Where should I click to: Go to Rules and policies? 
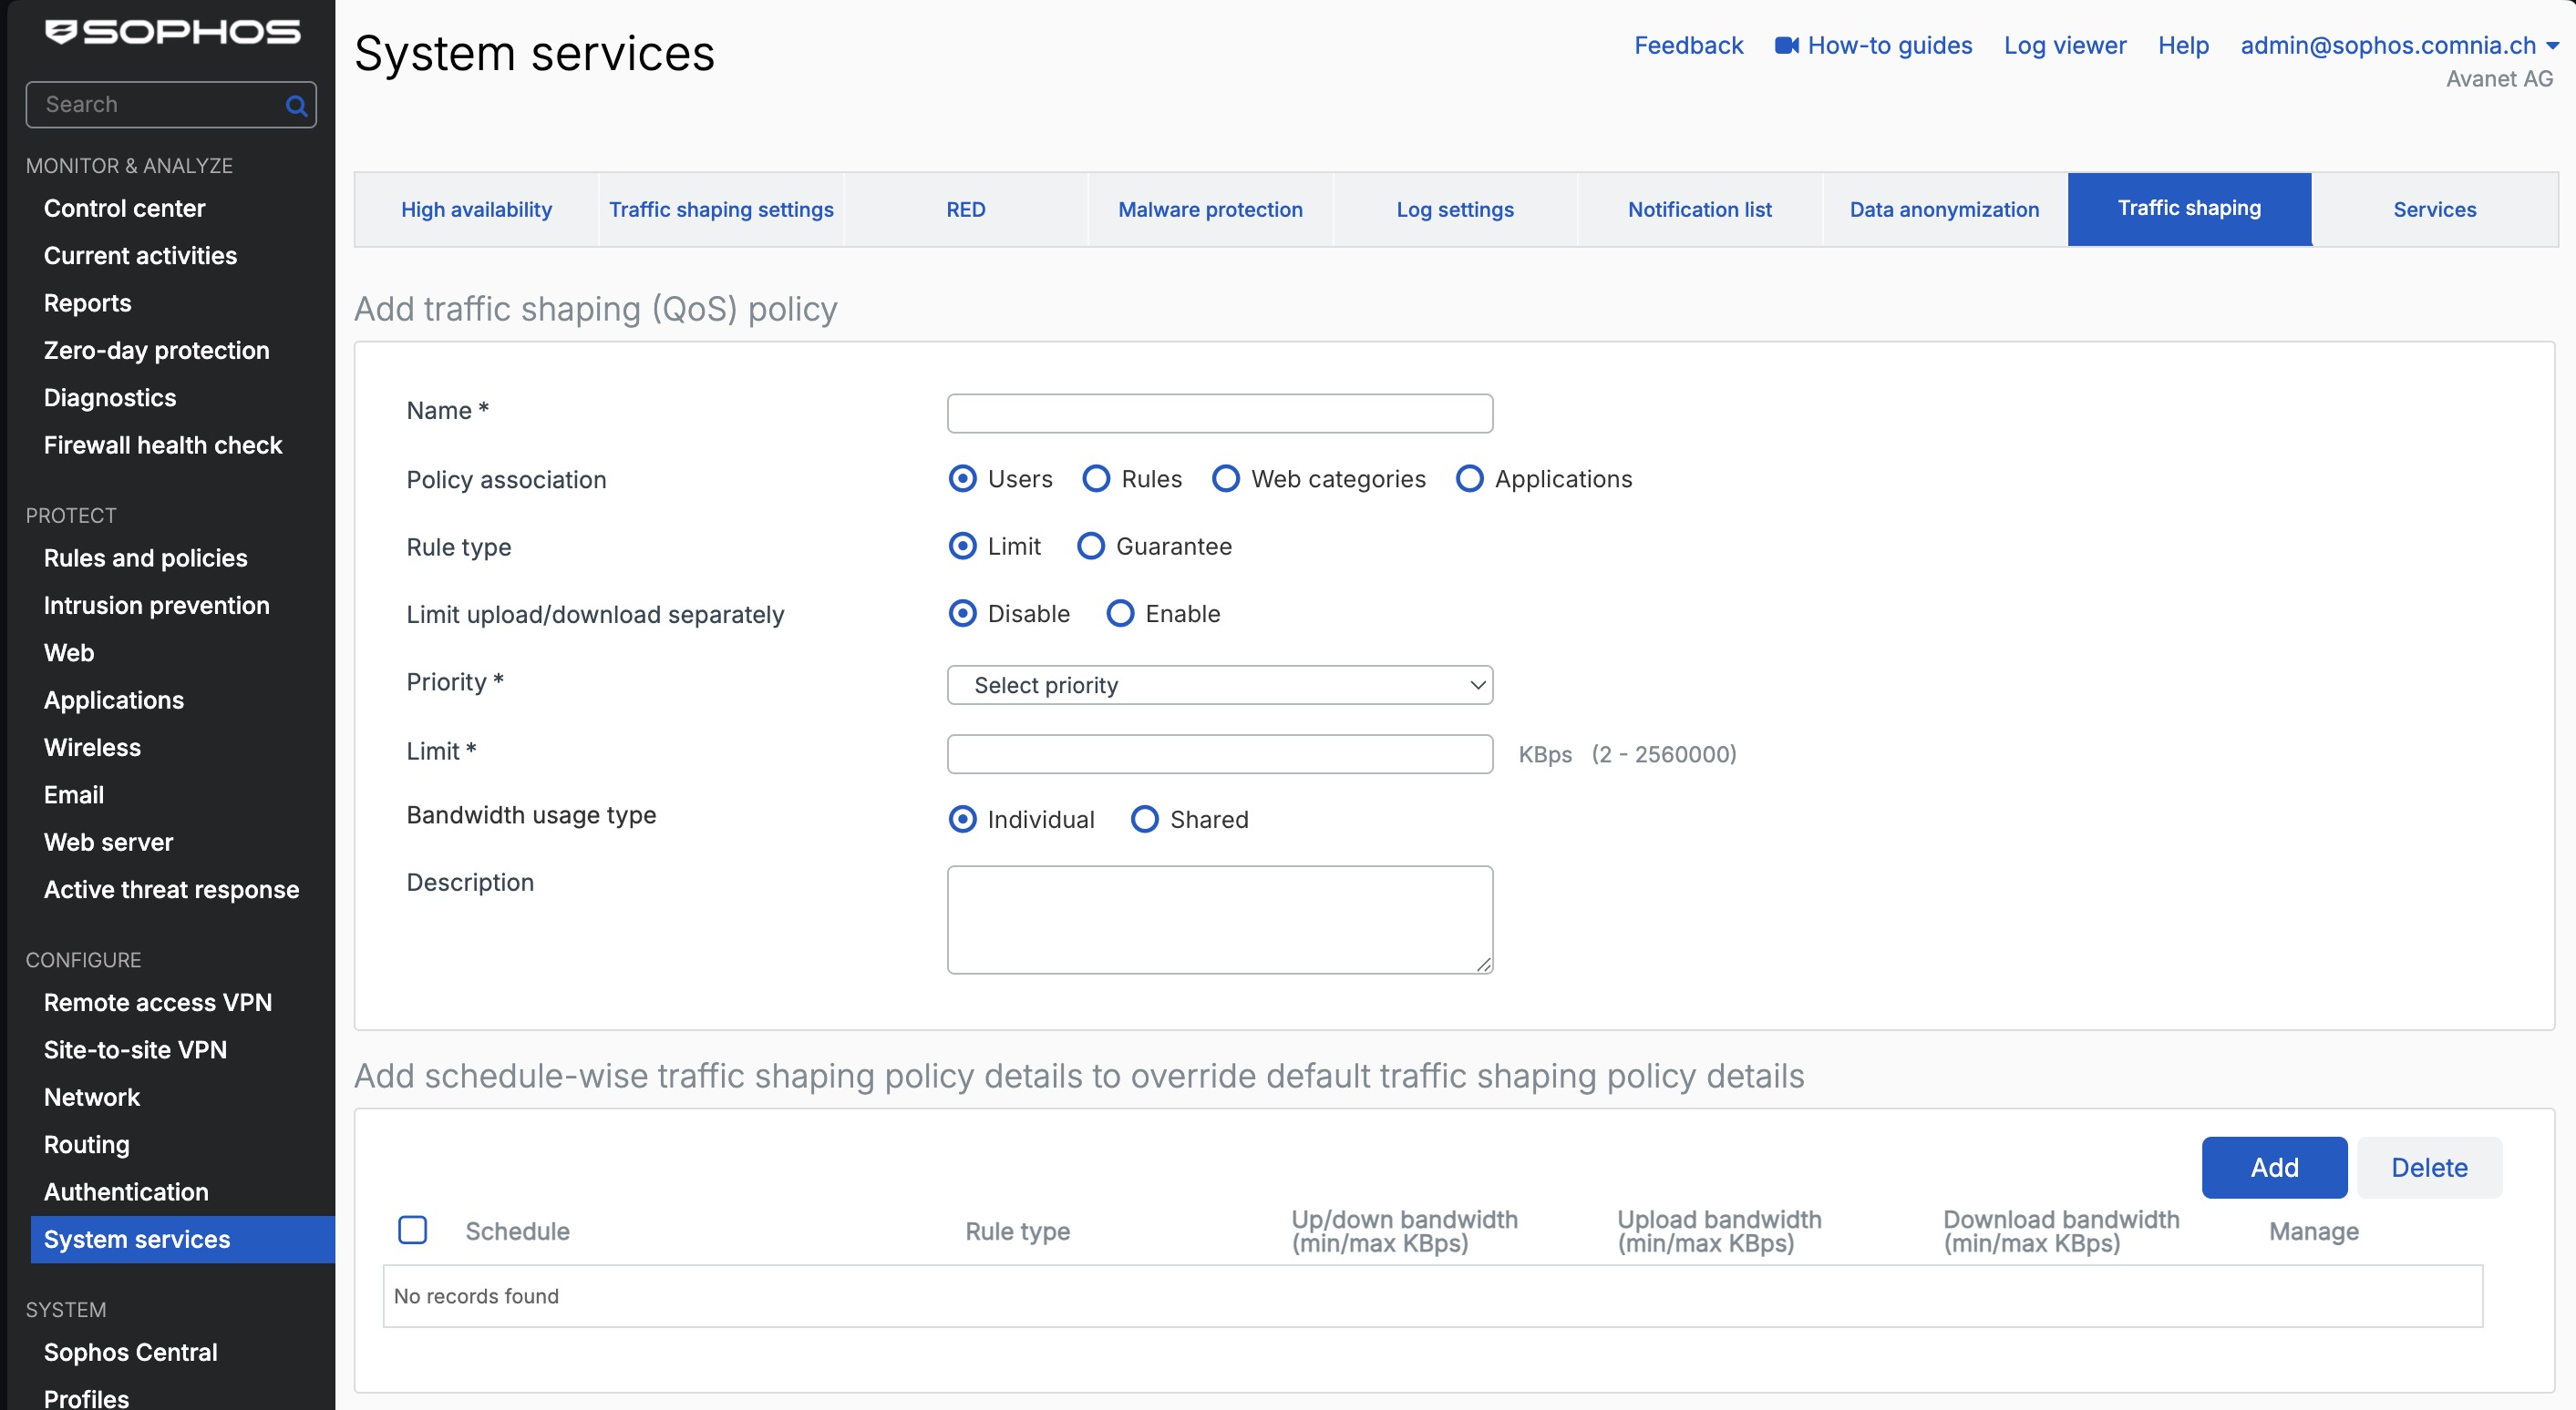coord(145,557)
